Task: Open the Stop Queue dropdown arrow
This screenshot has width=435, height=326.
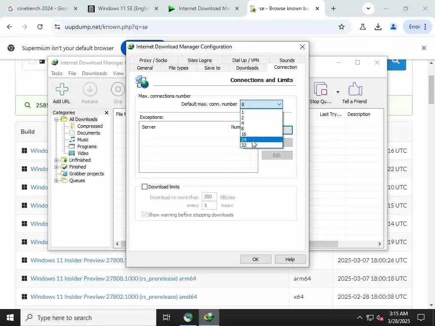Action: tap(338, 92)
